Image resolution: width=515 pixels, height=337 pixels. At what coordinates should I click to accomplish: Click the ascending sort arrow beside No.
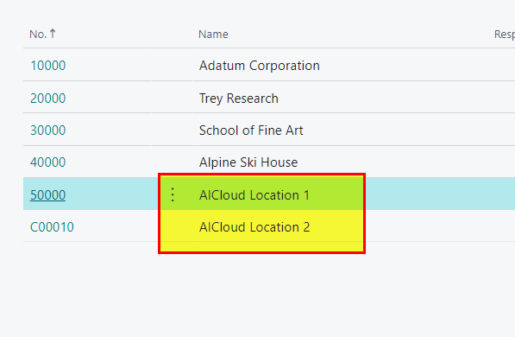53,34
